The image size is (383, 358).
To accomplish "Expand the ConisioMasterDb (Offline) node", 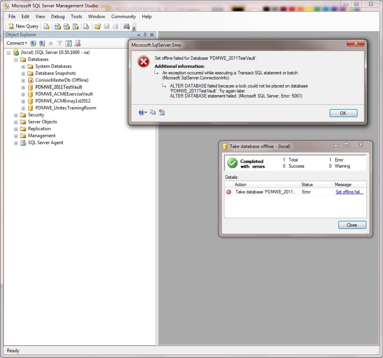I will [x=23, y=80].
